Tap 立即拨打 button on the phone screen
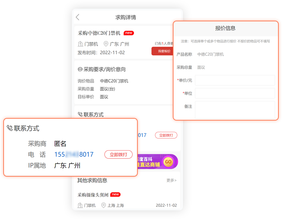This screenshot has width=282, height=219. [x=166, y=135]
